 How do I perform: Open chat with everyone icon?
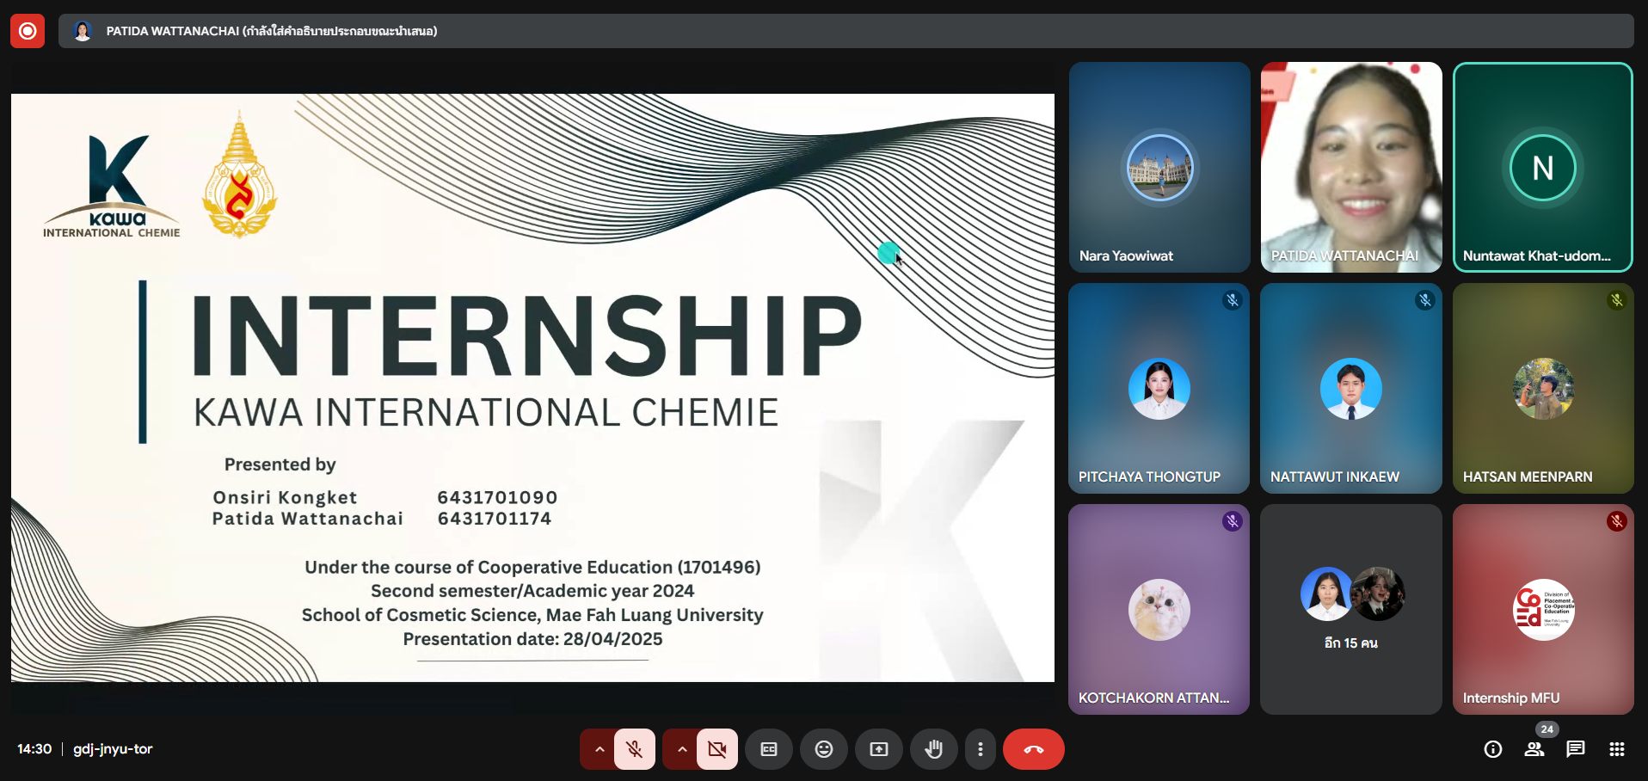(x=1576, y=749)
